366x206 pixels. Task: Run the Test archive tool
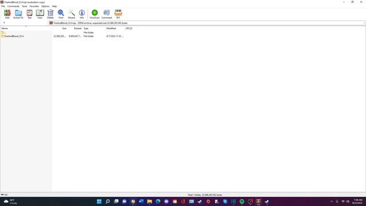pos(29,14)
